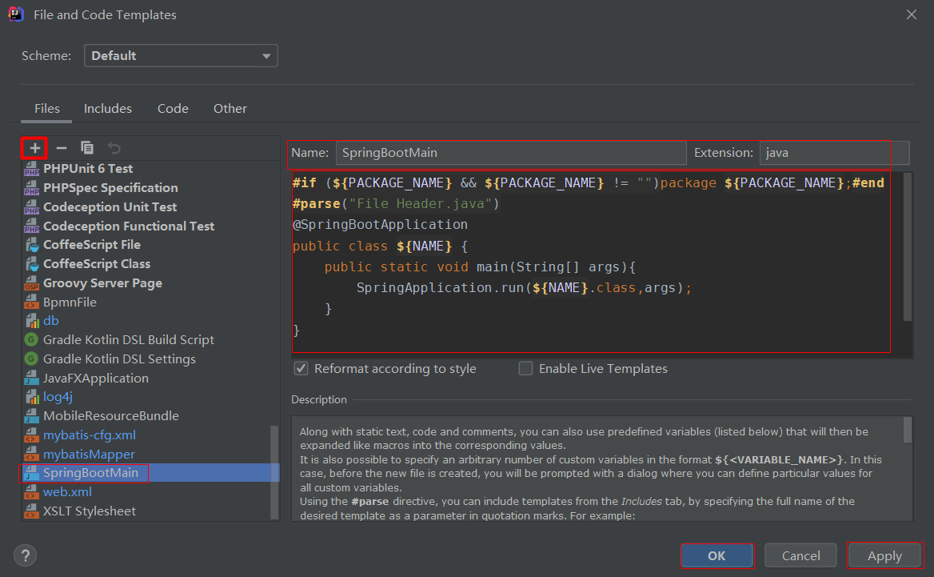Viewport: 934px width, 577px height.
Task: Enable Live Templates checkbox
Action: pyautogui.click(x=525, y=368)
